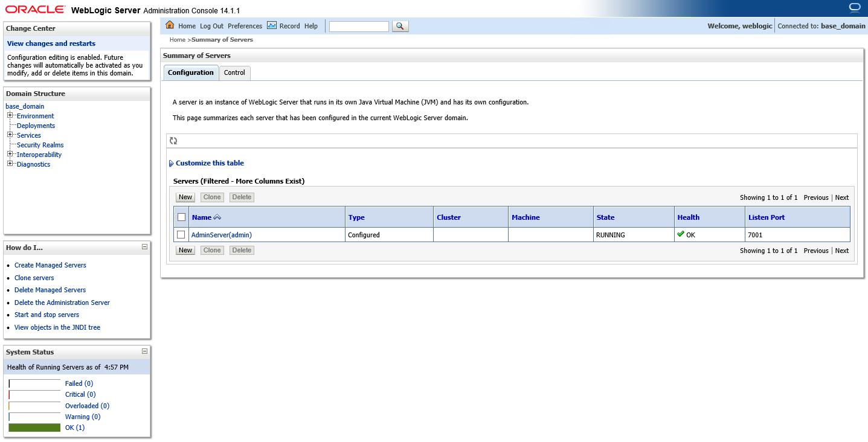Click the Record chart icon
Viewport: 868px width, 442px height.
point(272,25)
